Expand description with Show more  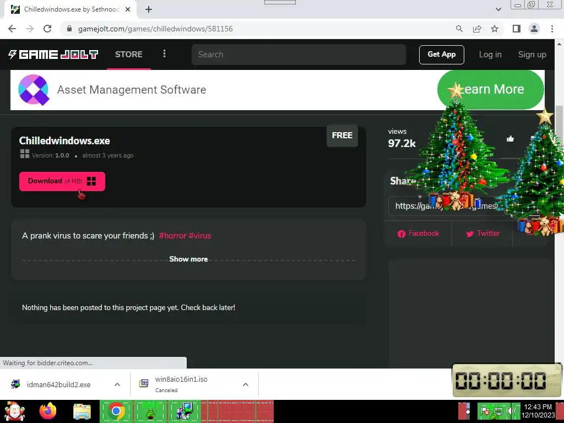coord(188,259)
